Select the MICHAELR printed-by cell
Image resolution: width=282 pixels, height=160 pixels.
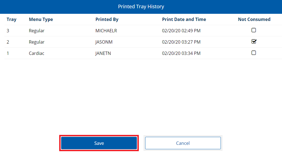[106, 31]
